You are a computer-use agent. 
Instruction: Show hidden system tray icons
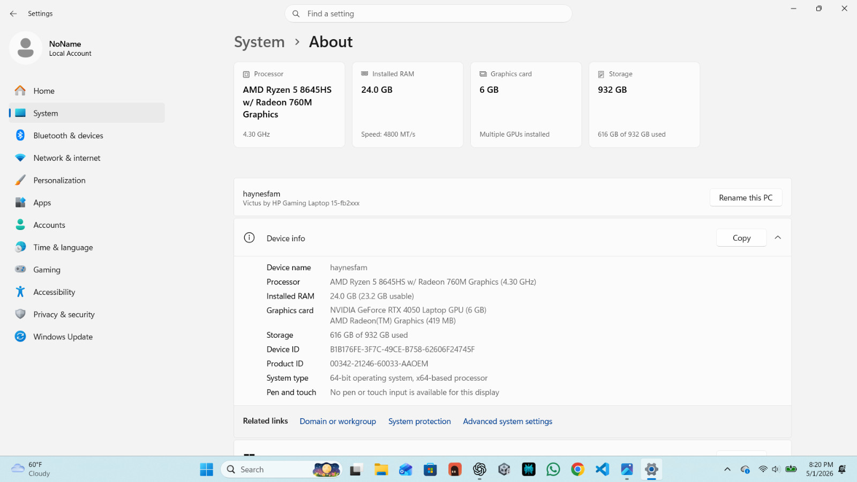point(727,470)
